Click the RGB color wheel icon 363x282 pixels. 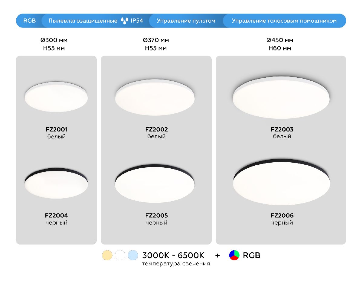(x=234, y=255)
